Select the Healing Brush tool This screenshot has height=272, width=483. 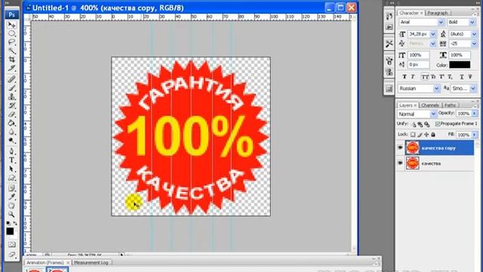click(x=12, y=79)
